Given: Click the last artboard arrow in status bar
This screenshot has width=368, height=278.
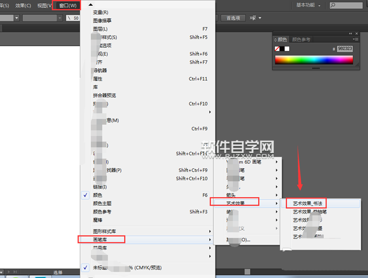Looking at the screenshot, I should 15,272.
